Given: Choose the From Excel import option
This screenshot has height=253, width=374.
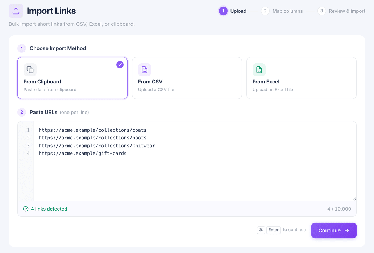Looking at the screenshot, I should [302, 78].
